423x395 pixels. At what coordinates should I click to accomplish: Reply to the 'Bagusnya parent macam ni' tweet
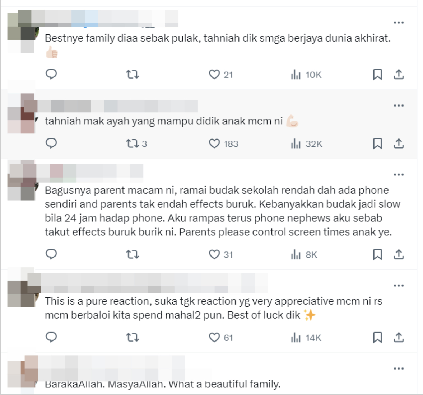click(51, 254)
